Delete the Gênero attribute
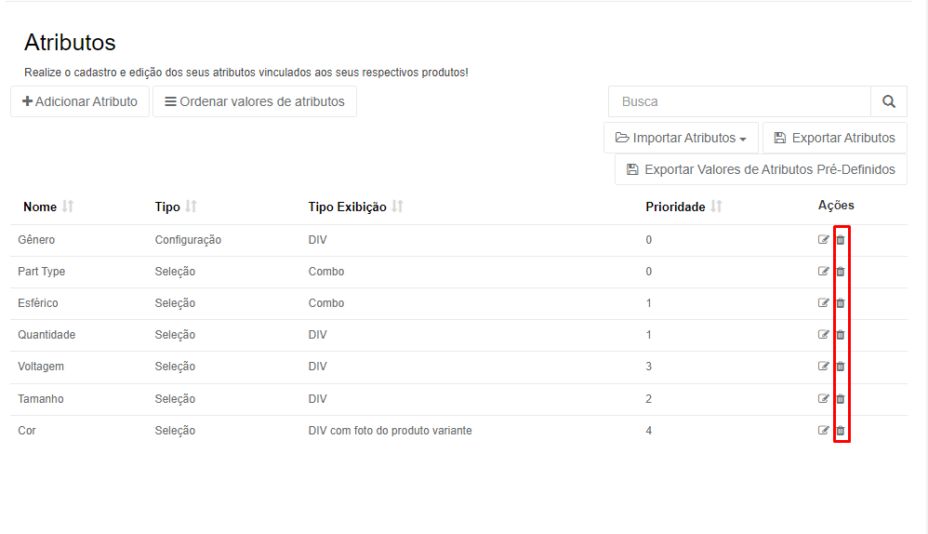928x534 pixels. click(841, 240)
